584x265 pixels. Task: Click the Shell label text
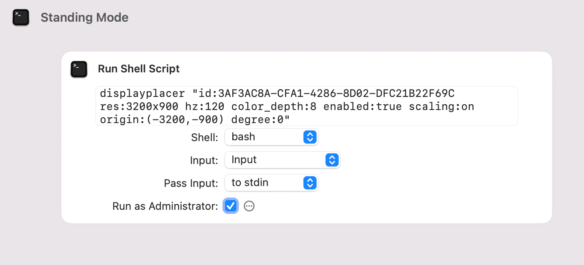pyautogui.click(x=204, y=137)
